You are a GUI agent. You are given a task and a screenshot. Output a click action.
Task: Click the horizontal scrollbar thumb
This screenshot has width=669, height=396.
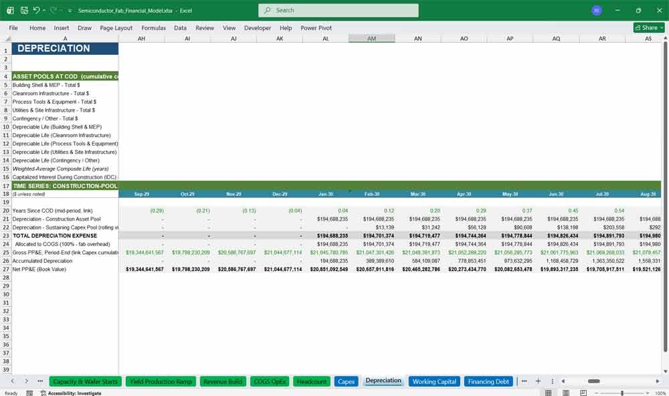click(x=594, y=381)
